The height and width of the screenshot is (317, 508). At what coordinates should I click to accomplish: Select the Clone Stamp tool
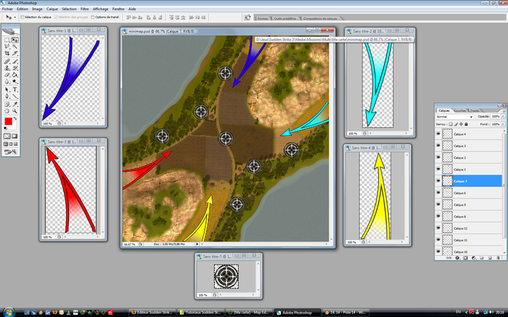(x=7, y=68)
